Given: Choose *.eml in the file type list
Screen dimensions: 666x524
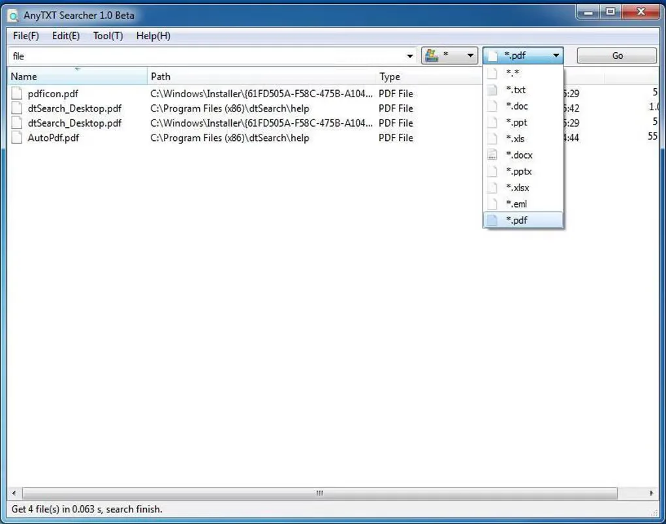Looking at the screenshot, I should point(523,204).
